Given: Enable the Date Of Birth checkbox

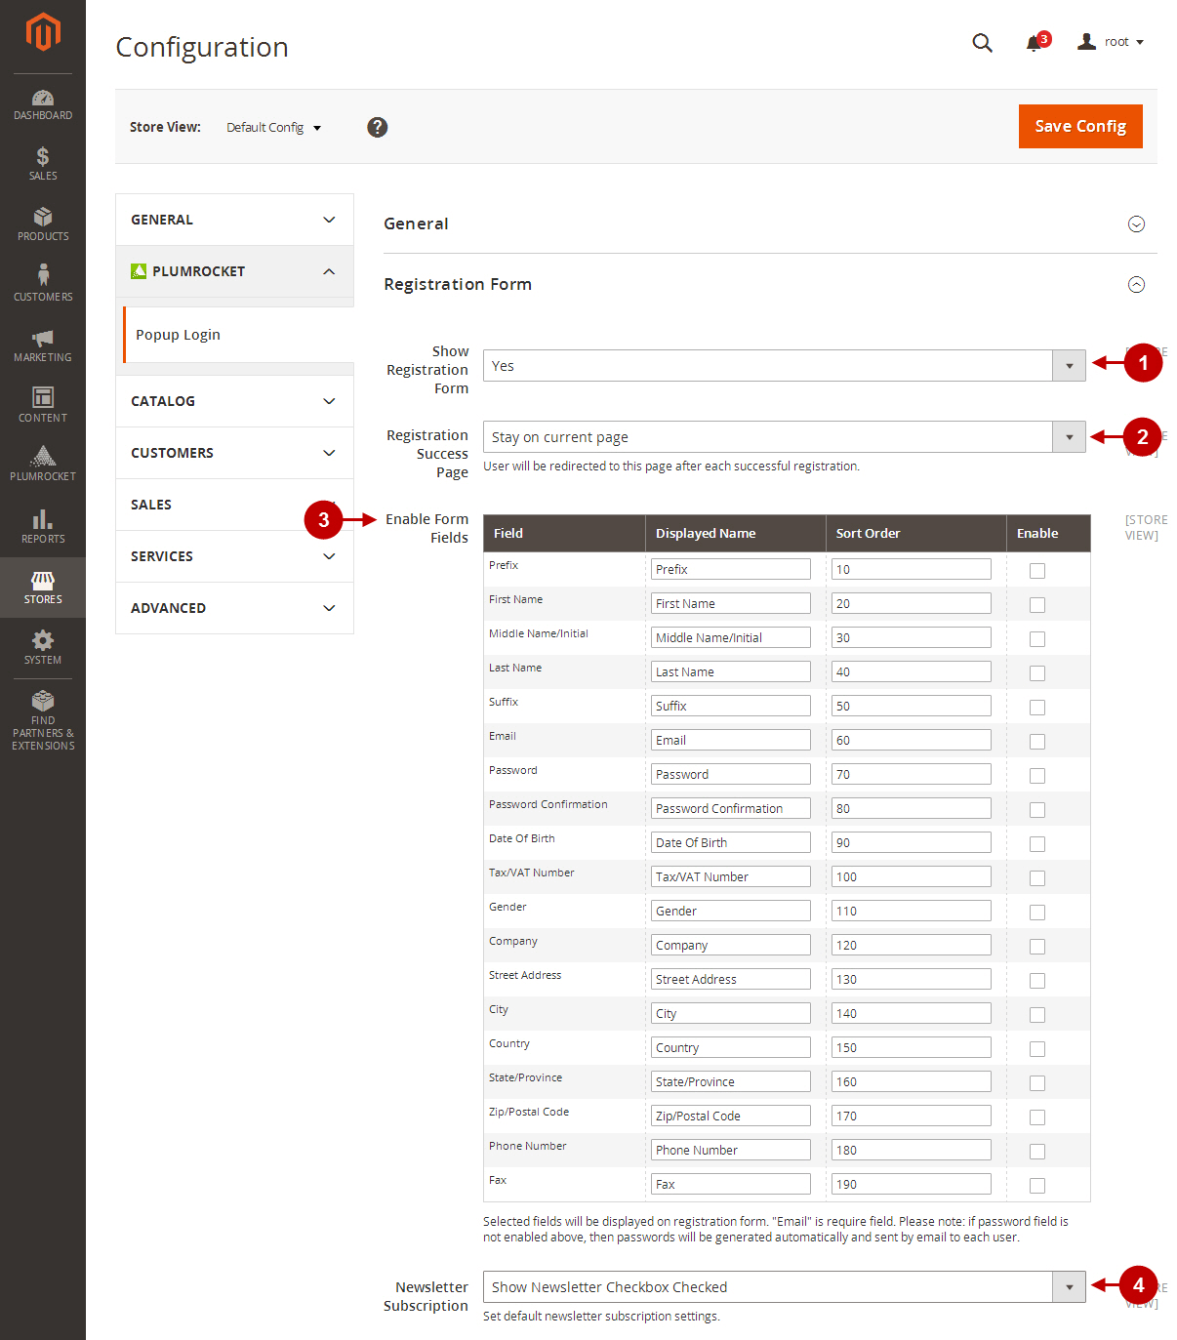Looking at the screenshot, I should (x=1037, y=844).
